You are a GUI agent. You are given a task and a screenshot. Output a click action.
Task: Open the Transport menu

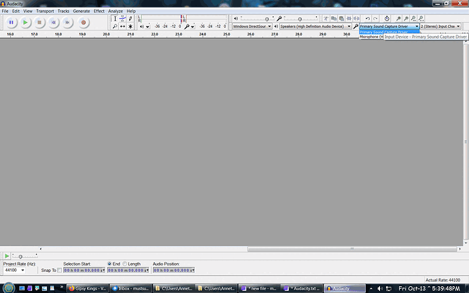click(x=45, y=11)
